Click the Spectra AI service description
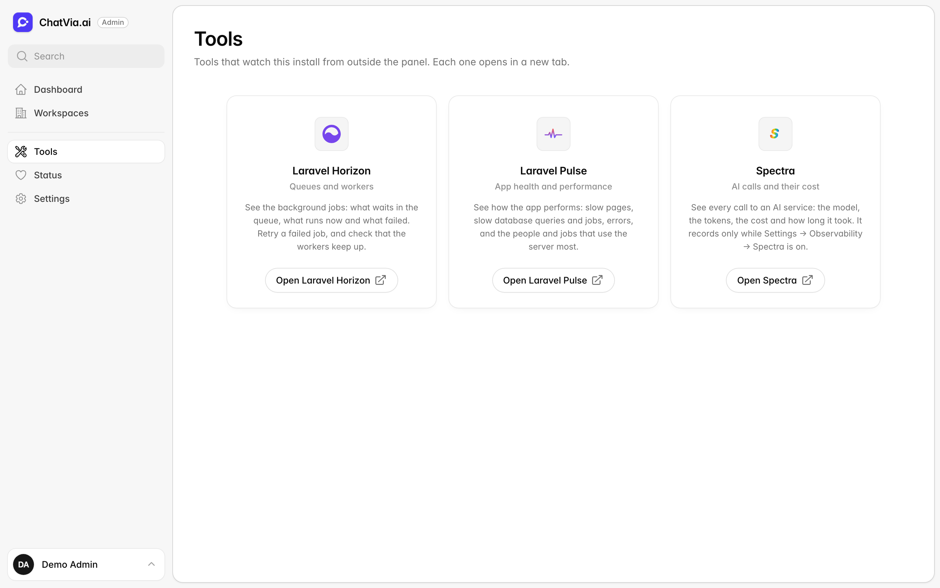Viewport: 940px width, 588px height. [775, 227]
